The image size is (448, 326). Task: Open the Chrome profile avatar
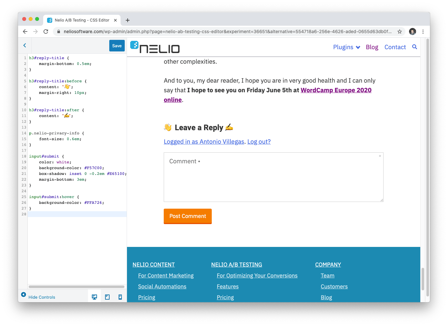pyautogui.click(x=413, y=32)
